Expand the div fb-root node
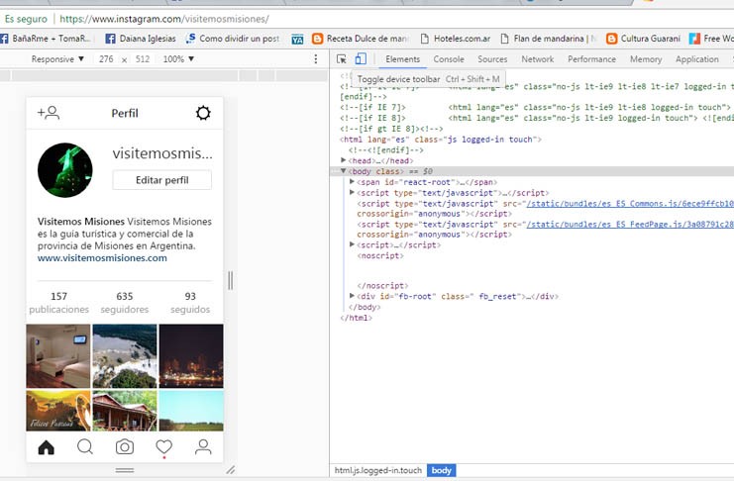This screenshot has width=734, height=481. [352, 296]
